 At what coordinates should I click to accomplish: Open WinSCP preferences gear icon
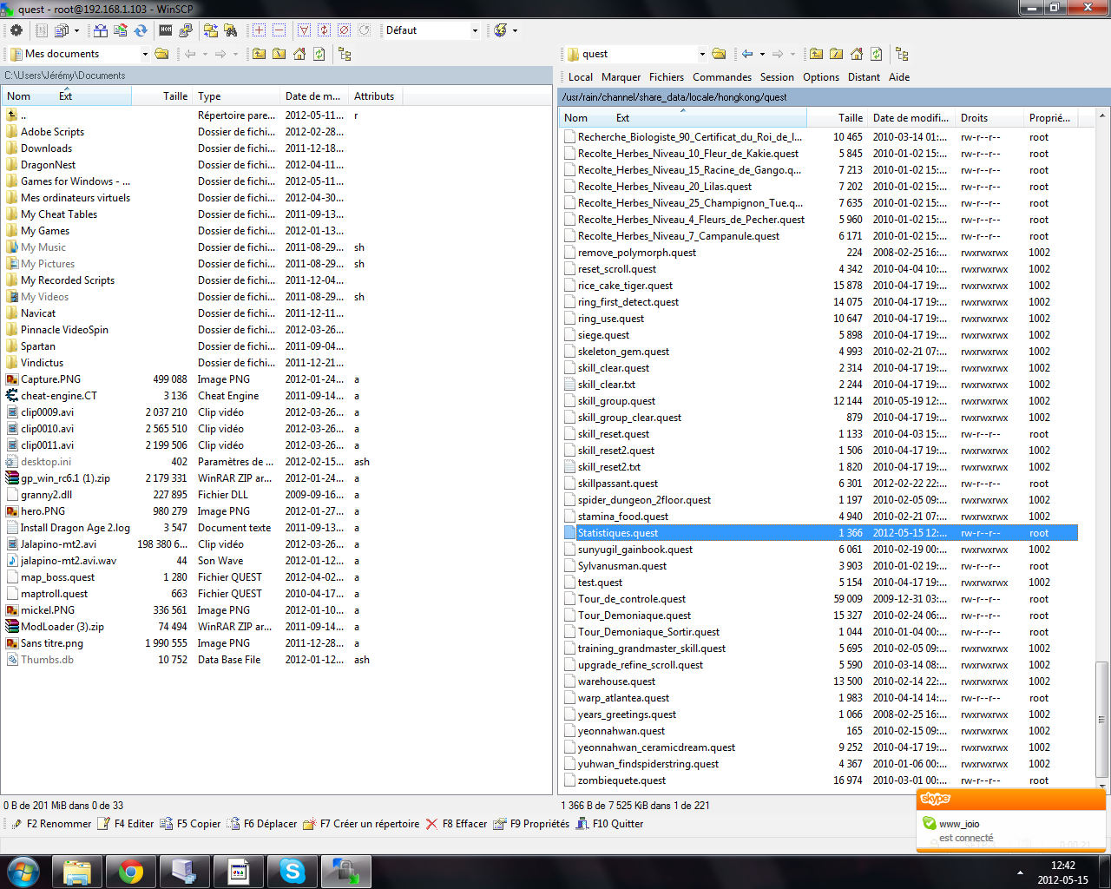[x=16, y=30]
